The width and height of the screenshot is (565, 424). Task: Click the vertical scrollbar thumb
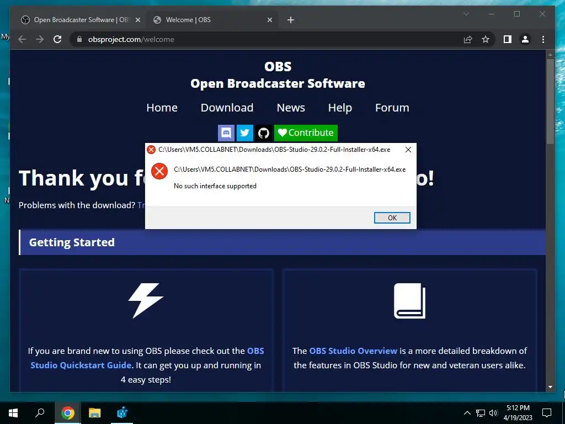pyautogui.click(x=550, y=102)
